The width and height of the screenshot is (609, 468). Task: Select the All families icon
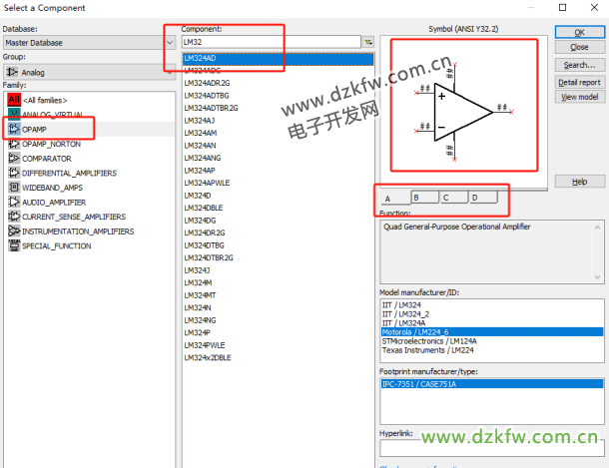tap(14, 100)
